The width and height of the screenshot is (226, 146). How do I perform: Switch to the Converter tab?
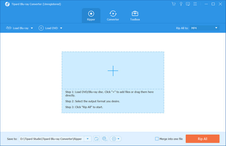pyautogui.click(x=113, y=16)
